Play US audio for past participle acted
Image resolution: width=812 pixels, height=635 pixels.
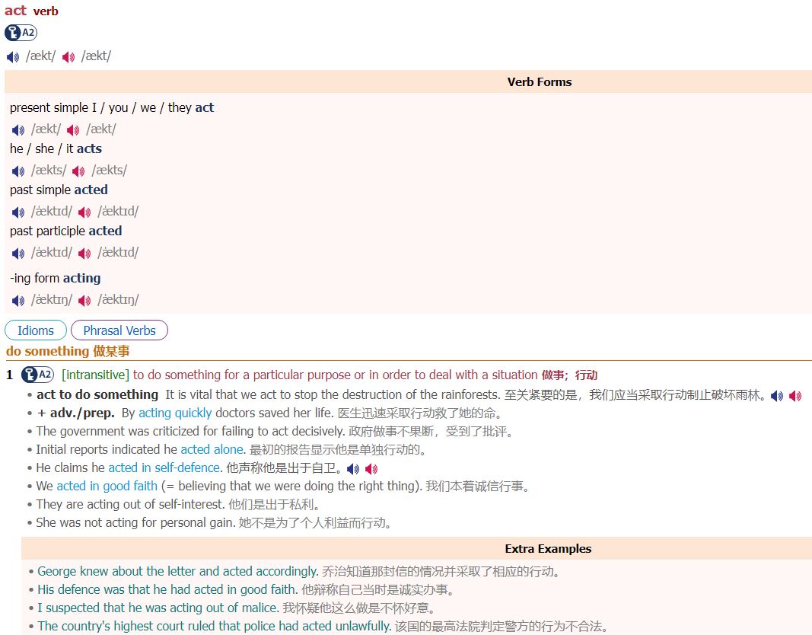(84, 253)
